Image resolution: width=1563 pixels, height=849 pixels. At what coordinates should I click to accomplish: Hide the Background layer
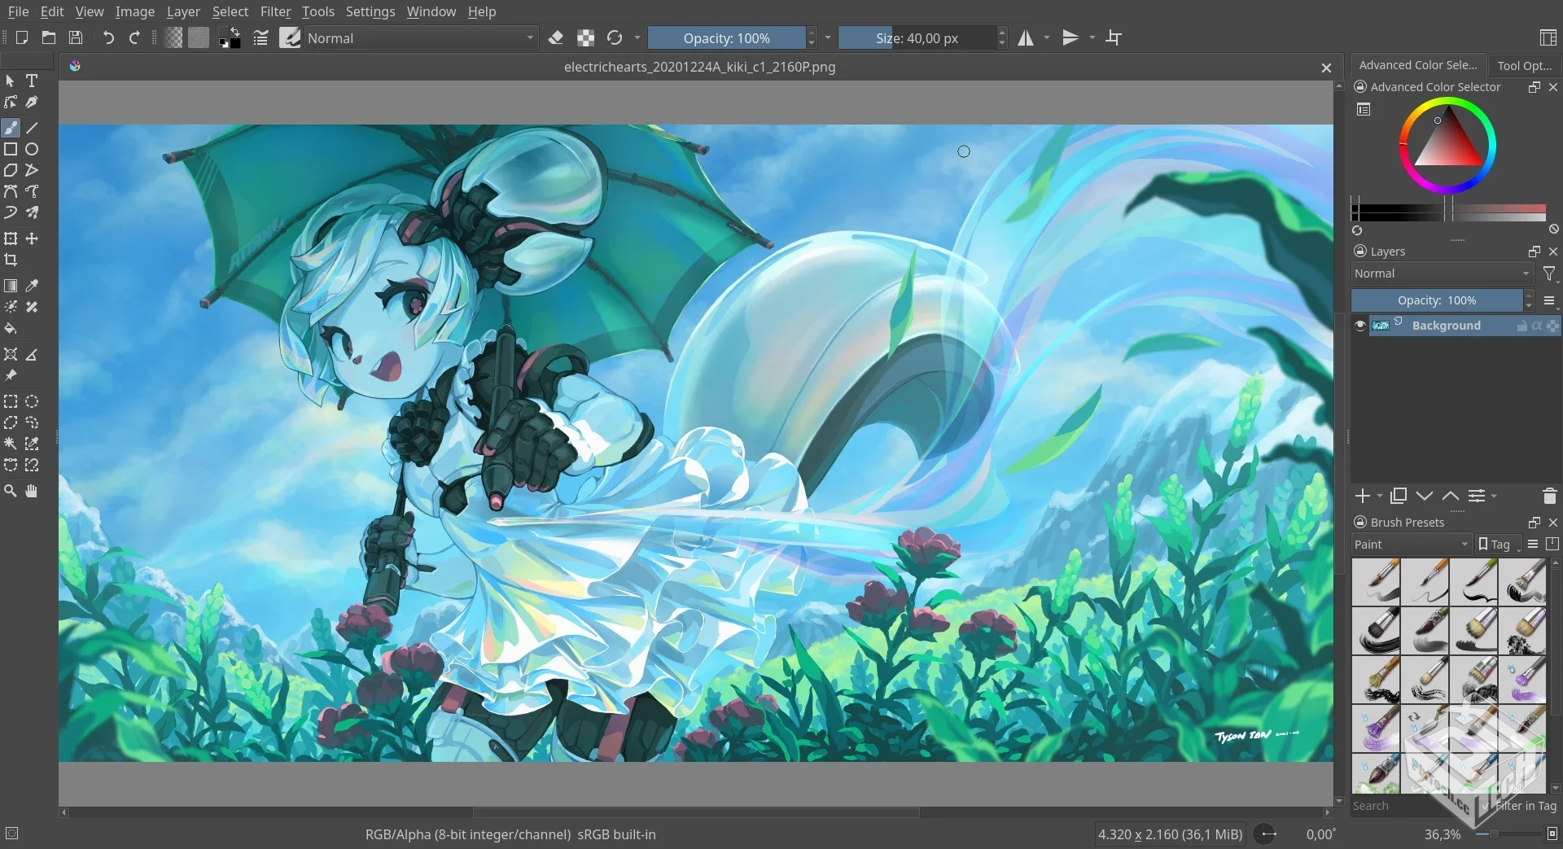1360,325
